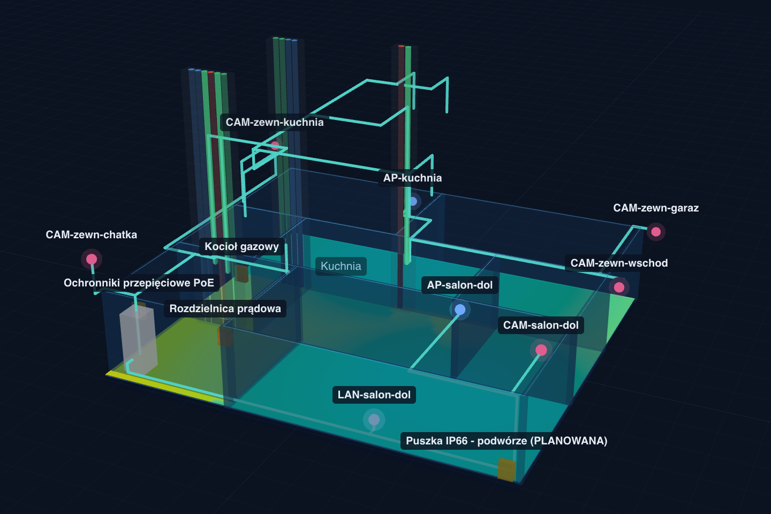Open the Kocioł gazowy label
The height and width of the screenshot is (514, 771).
241,246
